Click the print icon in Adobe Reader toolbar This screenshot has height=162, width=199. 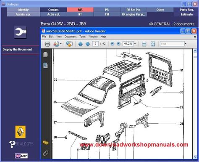pyautogui.click(x=47, y=44)
